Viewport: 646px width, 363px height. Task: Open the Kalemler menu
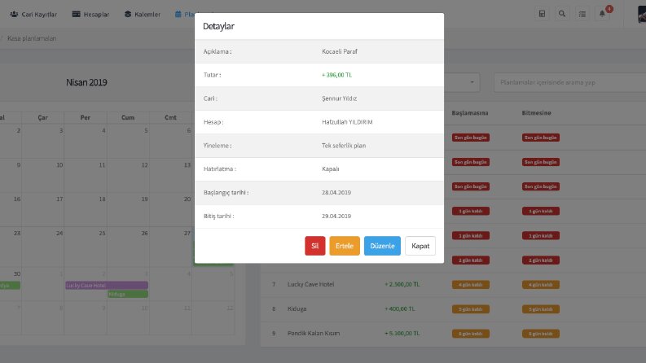tap(142, 14)
